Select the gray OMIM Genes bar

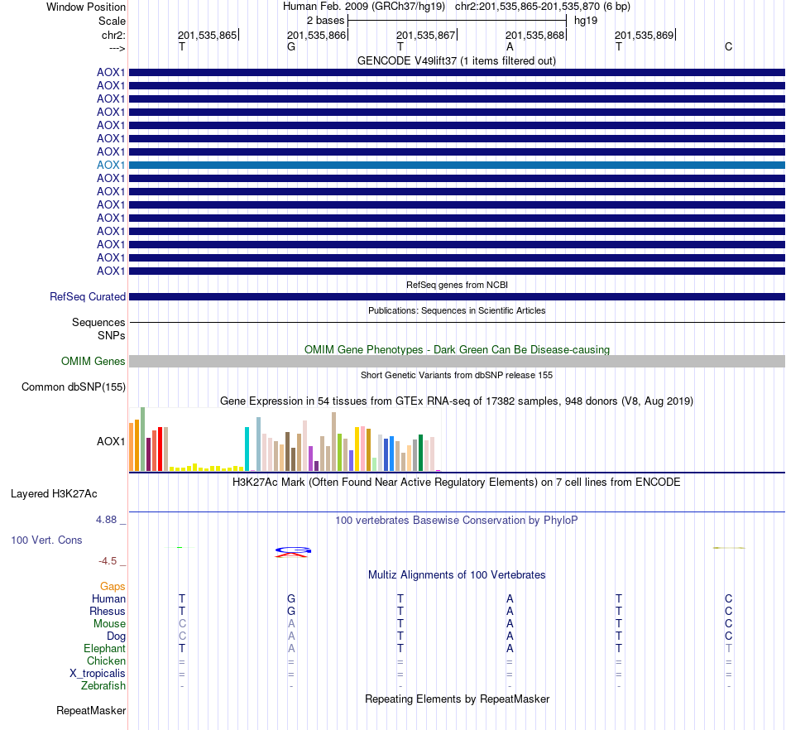click(x=457, y=361)
